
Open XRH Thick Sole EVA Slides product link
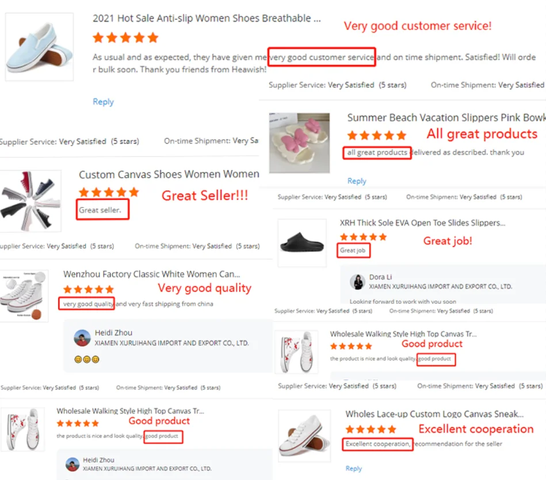422,223
